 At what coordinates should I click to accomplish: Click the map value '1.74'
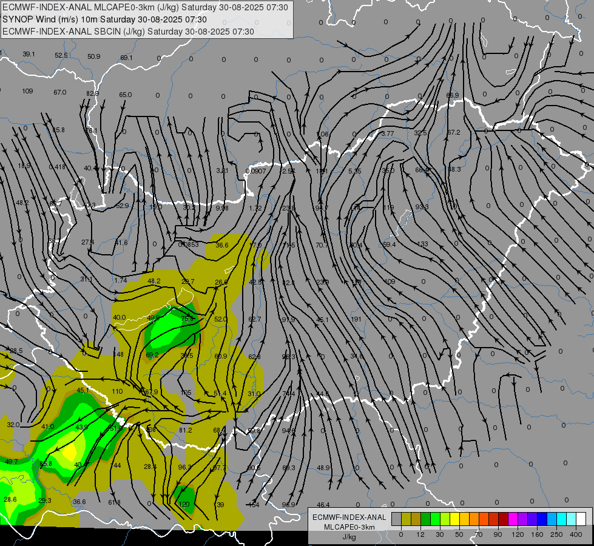(x=121, y=280)
